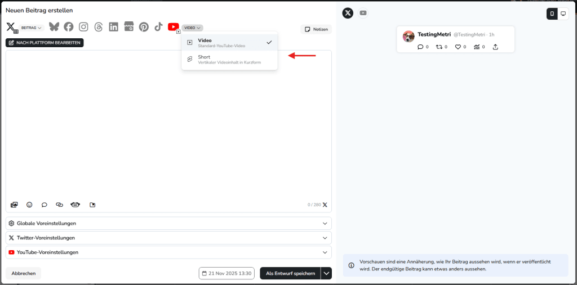
Task: Open the BEITRAG post type dropdown
Action: [32, 28]
